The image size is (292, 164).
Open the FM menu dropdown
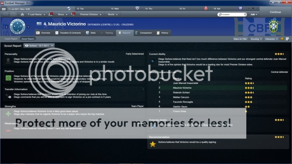254,15
